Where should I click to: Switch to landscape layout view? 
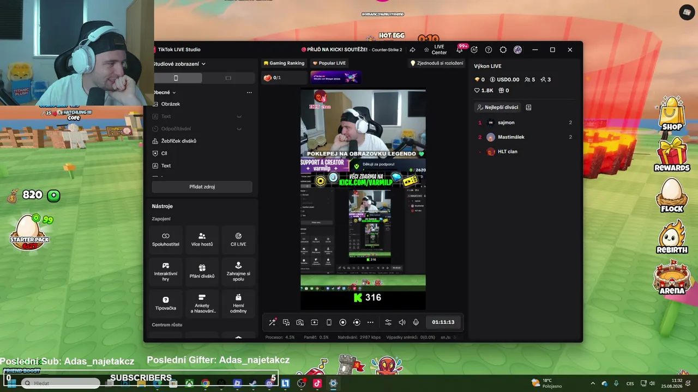[x=228, y=78]
